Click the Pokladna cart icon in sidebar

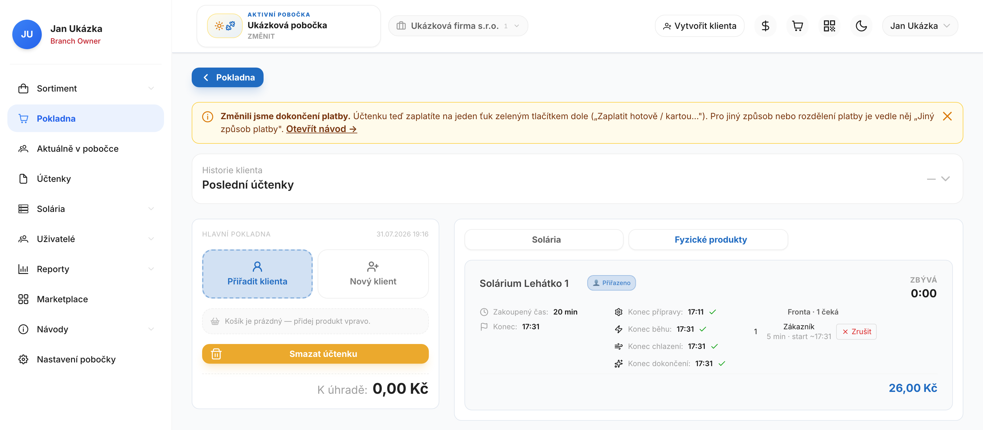(23, 119)
